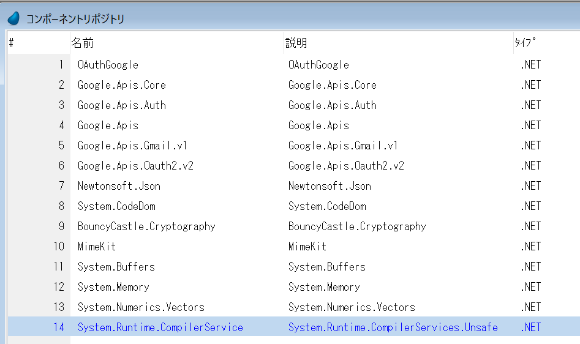Click the MimeKit description cell
This screenshot has height=344, width=580.
[307, 247]
